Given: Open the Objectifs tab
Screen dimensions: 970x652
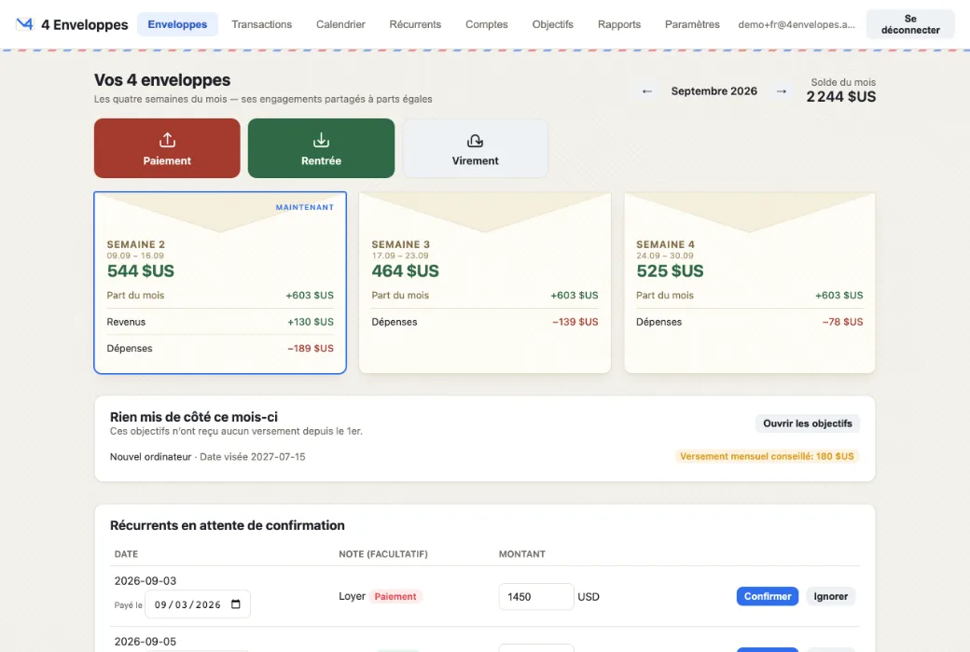Looking at the screenshot, I should [x=552, y=24].
